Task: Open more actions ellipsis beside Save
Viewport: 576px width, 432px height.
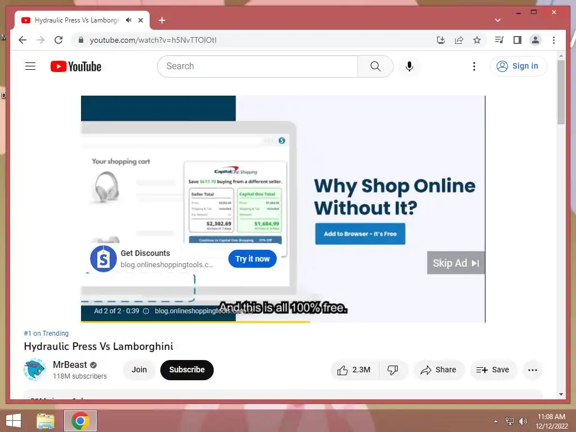Action: 533,370
